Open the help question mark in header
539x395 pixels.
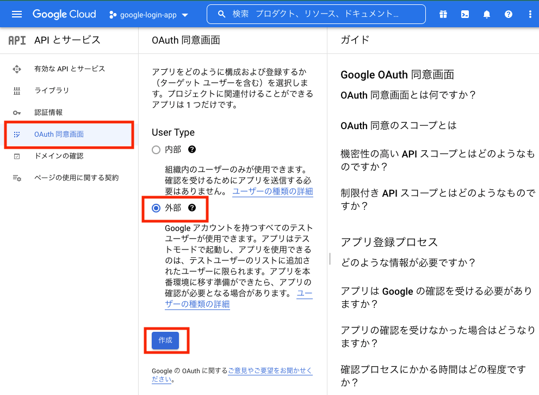(x=508, y=14)
